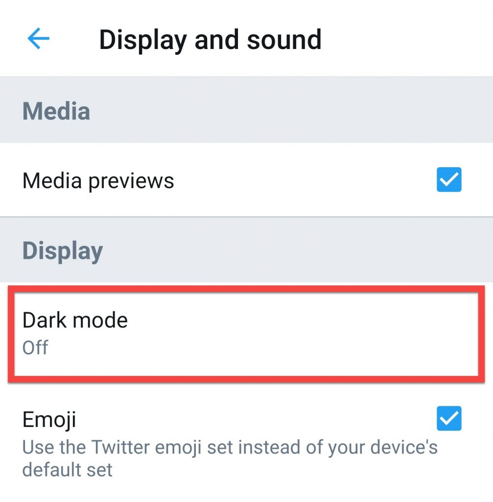Click the 'Display and sound' page title
The height and width of the screenshot is (502, 493).
pos(210,40)
